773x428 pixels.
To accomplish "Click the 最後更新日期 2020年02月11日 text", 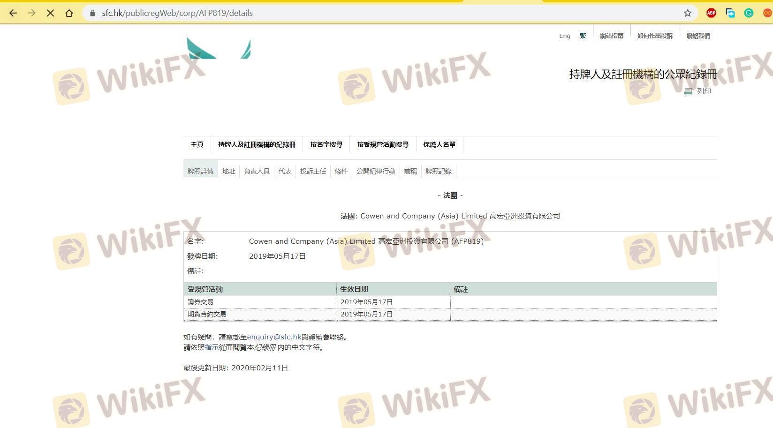I will [x=235, y=368].
